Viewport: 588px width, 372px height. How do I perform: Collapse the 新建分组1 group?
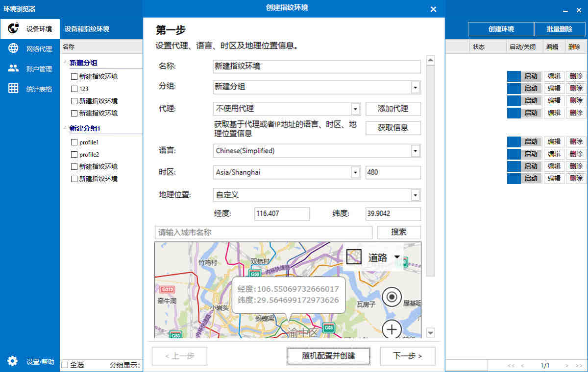click(x=65, y=127)
